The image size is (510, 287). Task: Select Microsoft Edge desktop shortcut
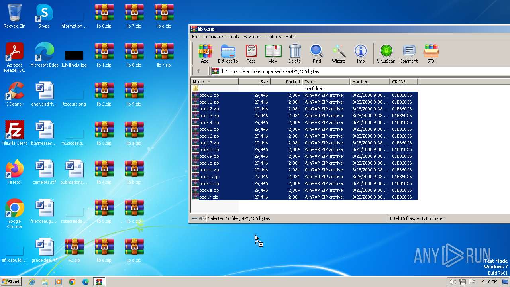(x=44, y=55)
